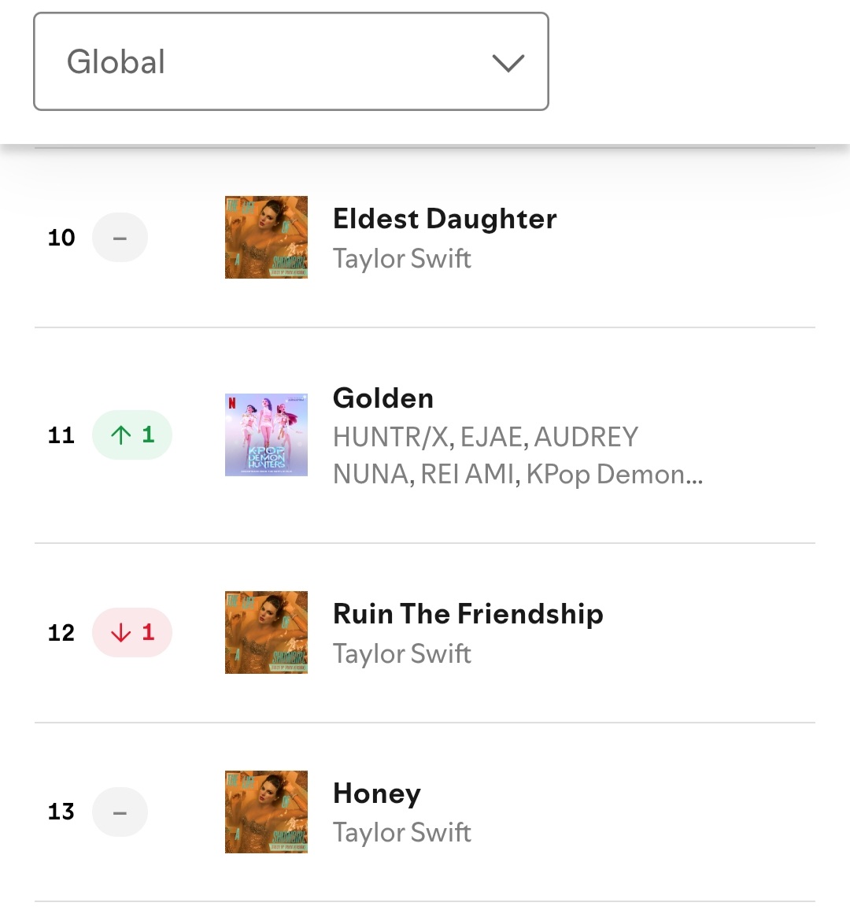The height and width of the screenshot is (910, 850).
Task: Open Honey album cover thumbnail
Action: pos(266,812)
